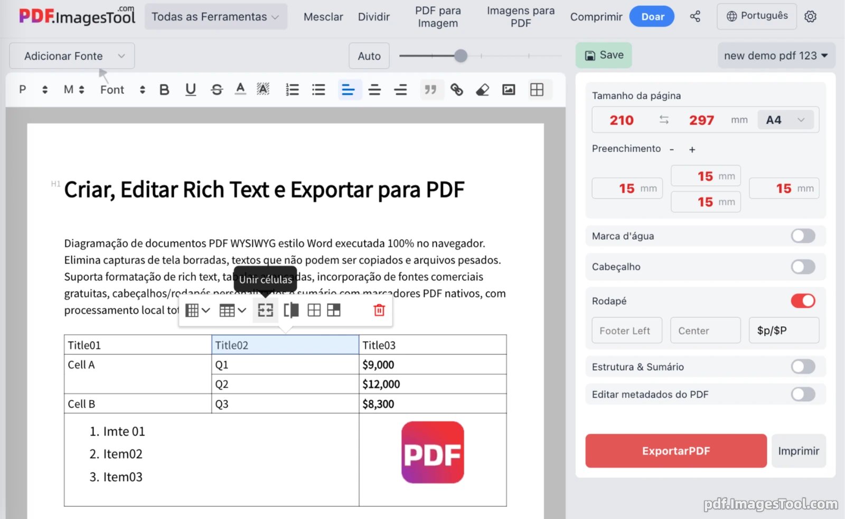The width and height of the screenshot is (845, 519).
Task: Adjust the zoom slider handle
Action: pos(461,55)
